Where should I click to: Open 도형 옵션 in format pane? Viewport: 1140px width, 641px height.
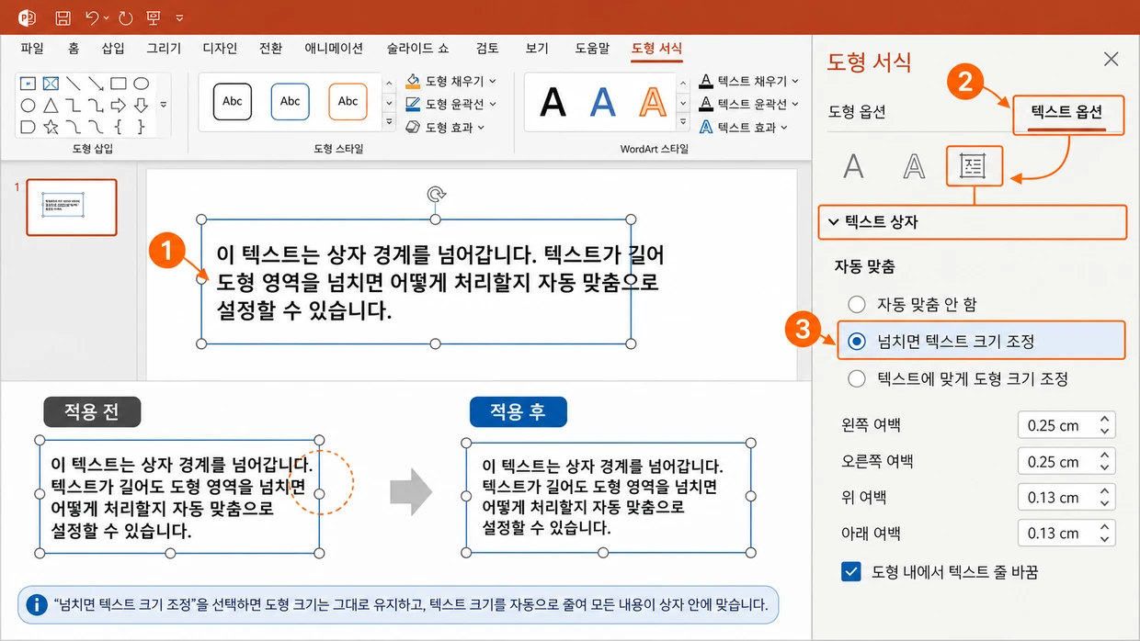pos(857,112)
